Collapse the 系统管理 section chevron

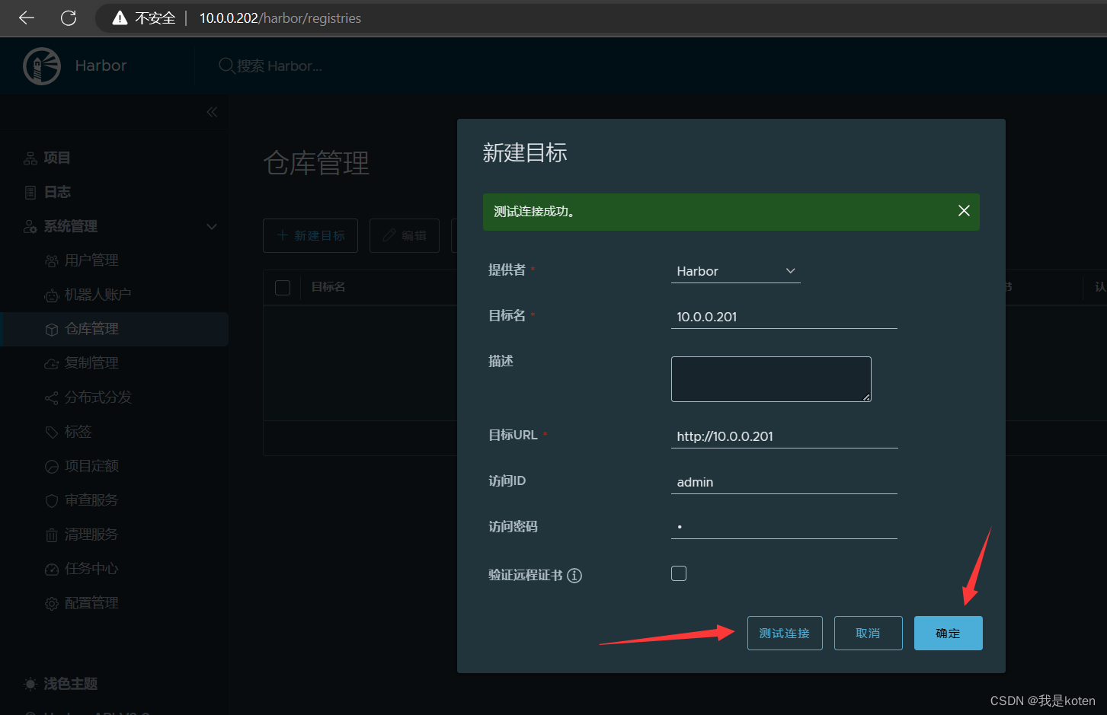pos(211,226)
